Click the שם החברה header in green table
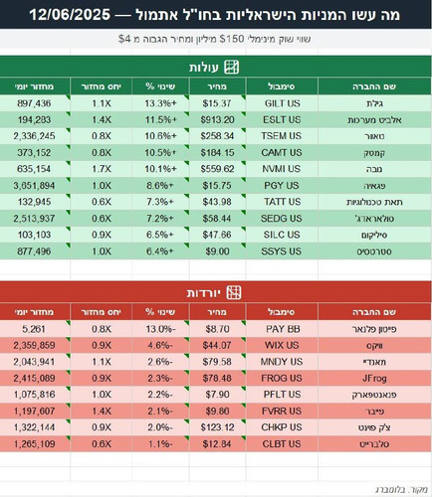432x497 pixels. [374, 86]
